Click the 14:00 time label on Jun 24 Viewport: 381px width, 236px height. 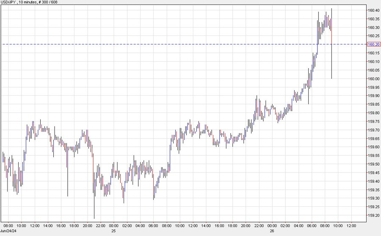click(x=48, y=225)
